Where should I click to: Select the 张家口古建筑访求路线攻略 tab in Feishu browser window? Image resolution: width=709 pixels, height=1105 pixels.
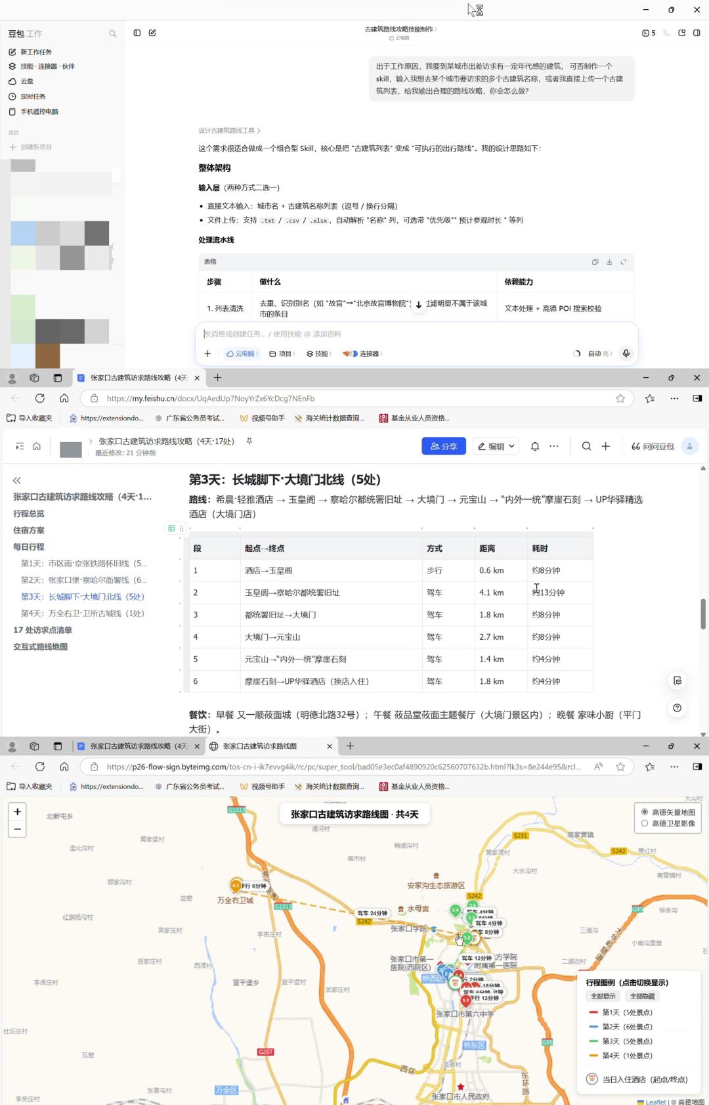(x=137, y=378)
